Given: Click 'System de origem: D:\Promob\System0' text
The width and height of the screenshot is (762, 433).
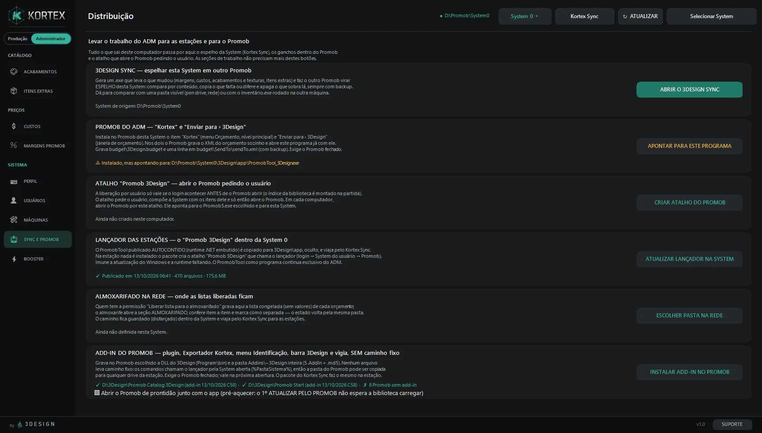Looking at the screenshot, I should [x=138, y=106].
